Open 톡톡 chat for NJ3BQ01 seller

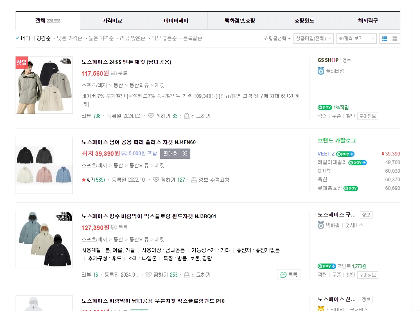tap(289, 275)
